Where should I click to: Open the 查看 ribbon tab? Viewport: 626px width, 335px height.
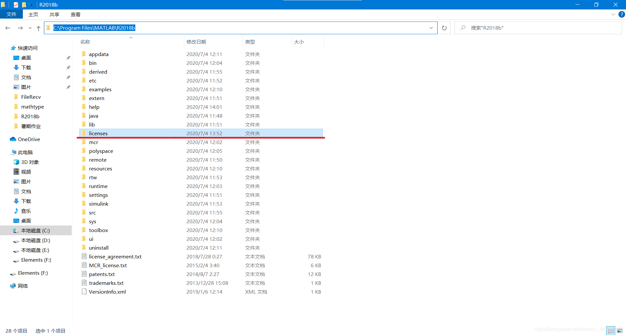[76, 14]
